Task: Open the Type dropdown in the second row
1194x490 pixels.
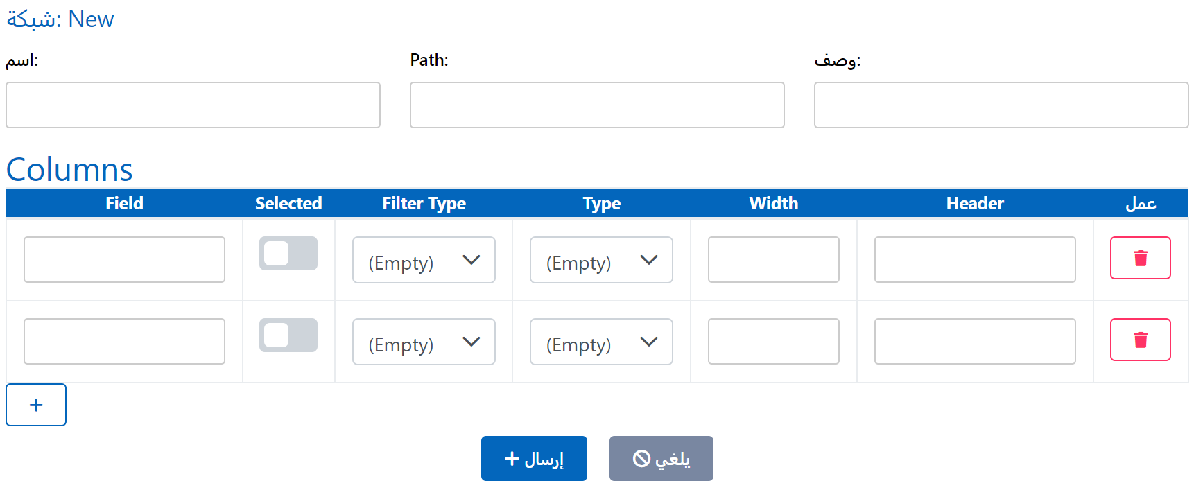Action: [x=601, y=341]
